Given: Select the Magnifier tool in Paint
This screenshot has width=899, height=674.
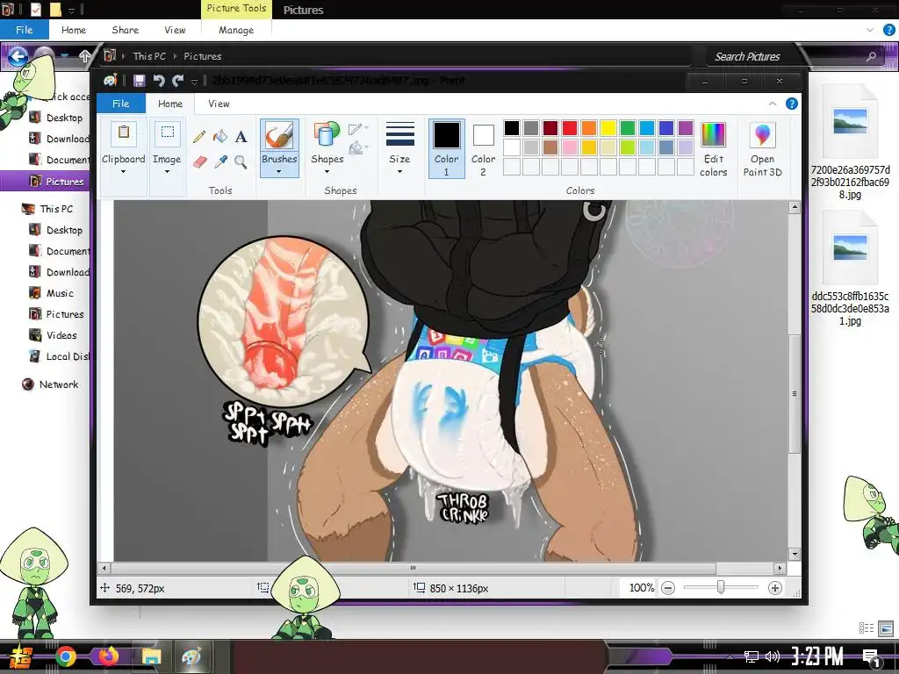Looking at the screenshot, I should click(241, 162).
